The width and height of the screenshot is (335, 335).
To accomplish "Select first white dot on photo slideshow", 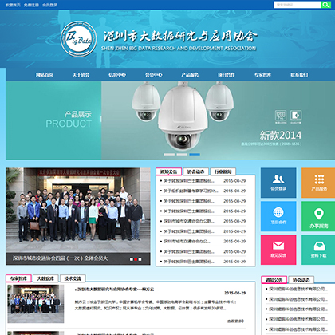I will pos(131,259).
